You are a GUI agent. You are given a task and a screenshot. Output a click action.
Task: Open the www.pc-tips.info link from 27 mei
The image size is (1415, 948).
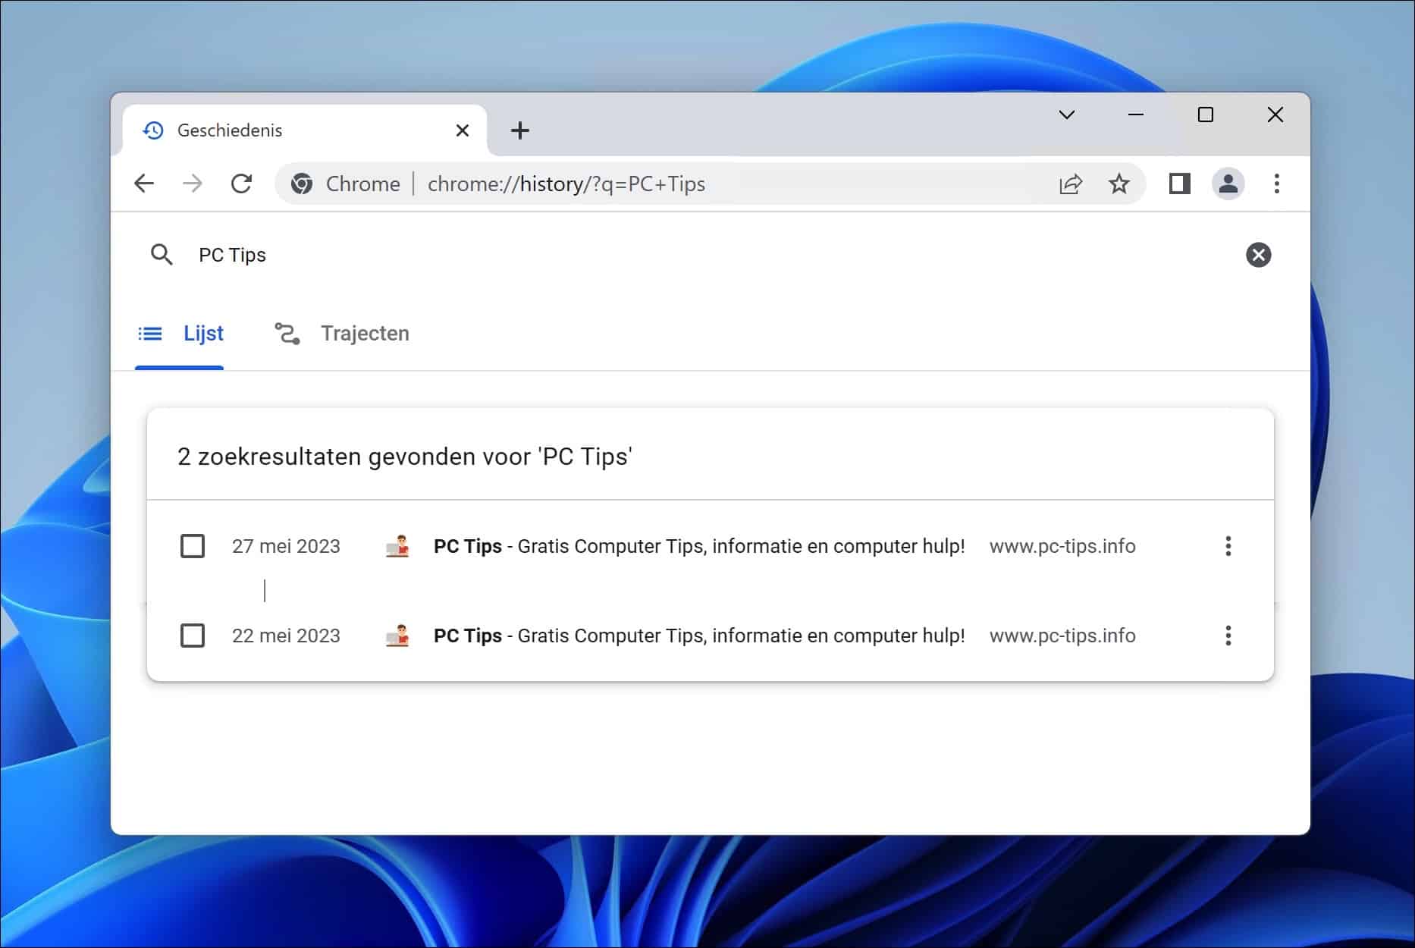(1063, 546)
